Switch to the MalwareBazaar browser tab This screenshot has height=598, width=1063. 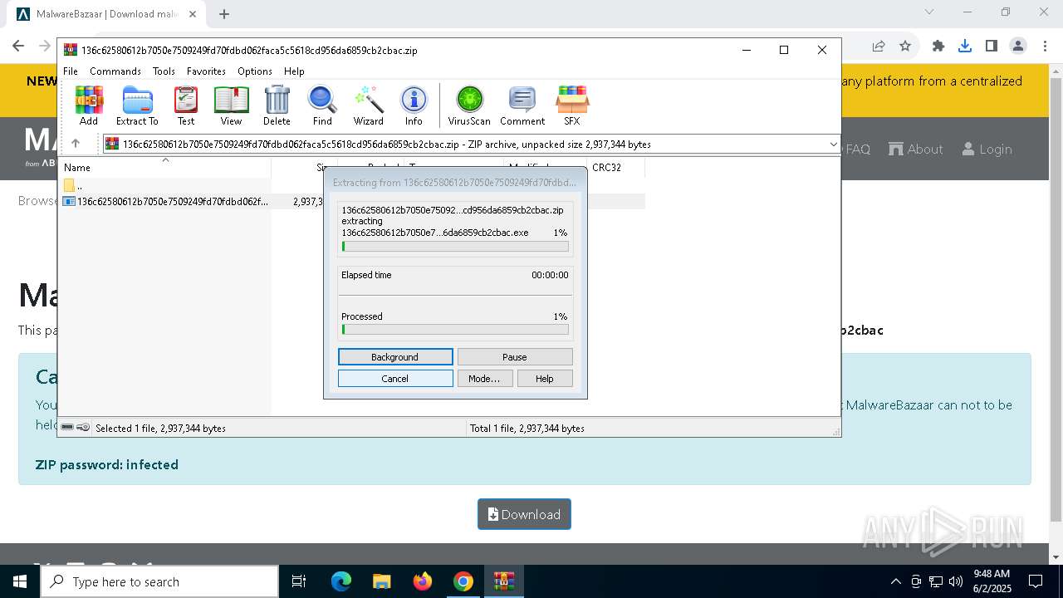[x=106, y=14]
